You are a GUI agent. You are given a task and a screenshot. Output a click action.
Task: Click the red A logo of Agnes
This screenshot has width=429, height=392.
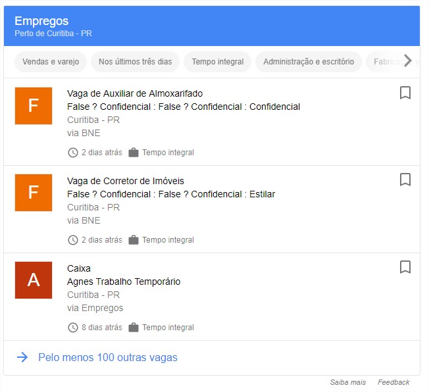tap(34, 280)
